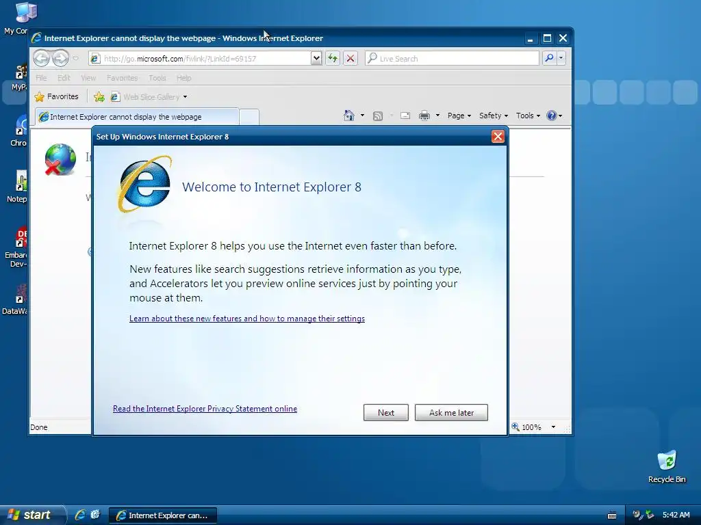The width and height of the screenshot is (701, 525).
Task: Open the Internet Explorer Privacy Statement link
Action: tap(205, 409)
